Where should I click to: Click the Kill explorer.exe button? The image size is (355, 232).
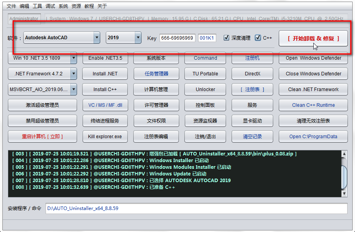click(x=105, y=137)
